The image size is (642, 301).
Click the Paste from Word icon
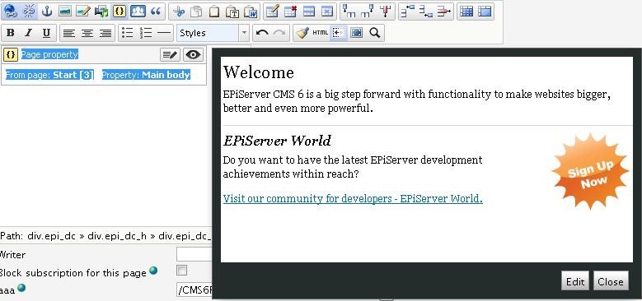(x=251, y=12)
